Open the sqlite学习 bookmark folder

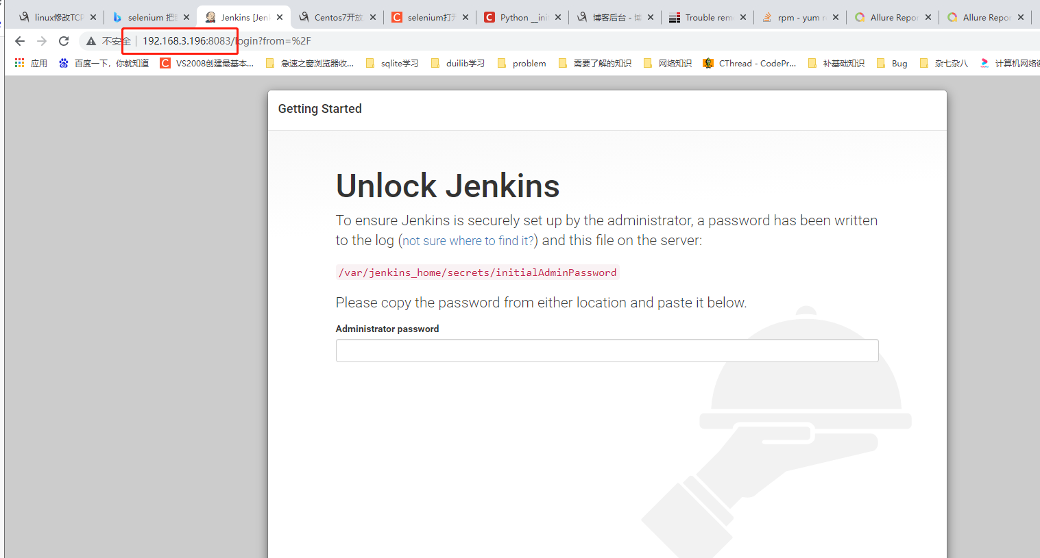point(393,63)
